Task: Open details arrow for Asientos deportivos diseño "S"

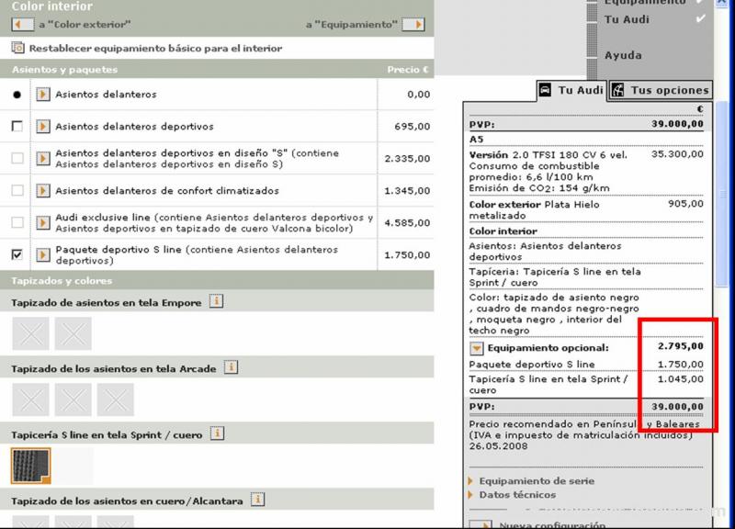Action: [x=43, y=158]
